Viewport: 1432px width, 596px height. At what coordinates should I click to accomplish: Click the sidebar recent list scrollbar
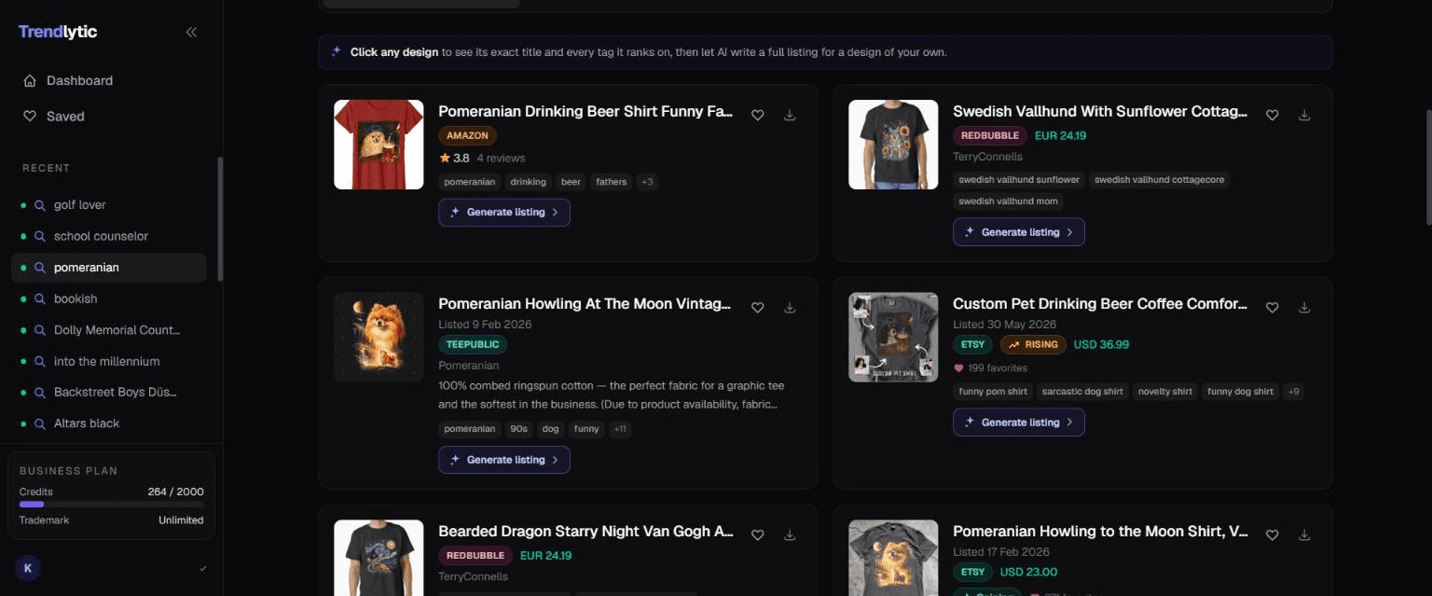[220, 219]
